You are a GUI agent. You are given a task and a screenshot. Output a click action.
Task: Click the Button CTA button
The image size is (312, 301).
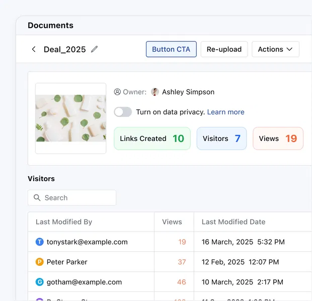[171, 49]
